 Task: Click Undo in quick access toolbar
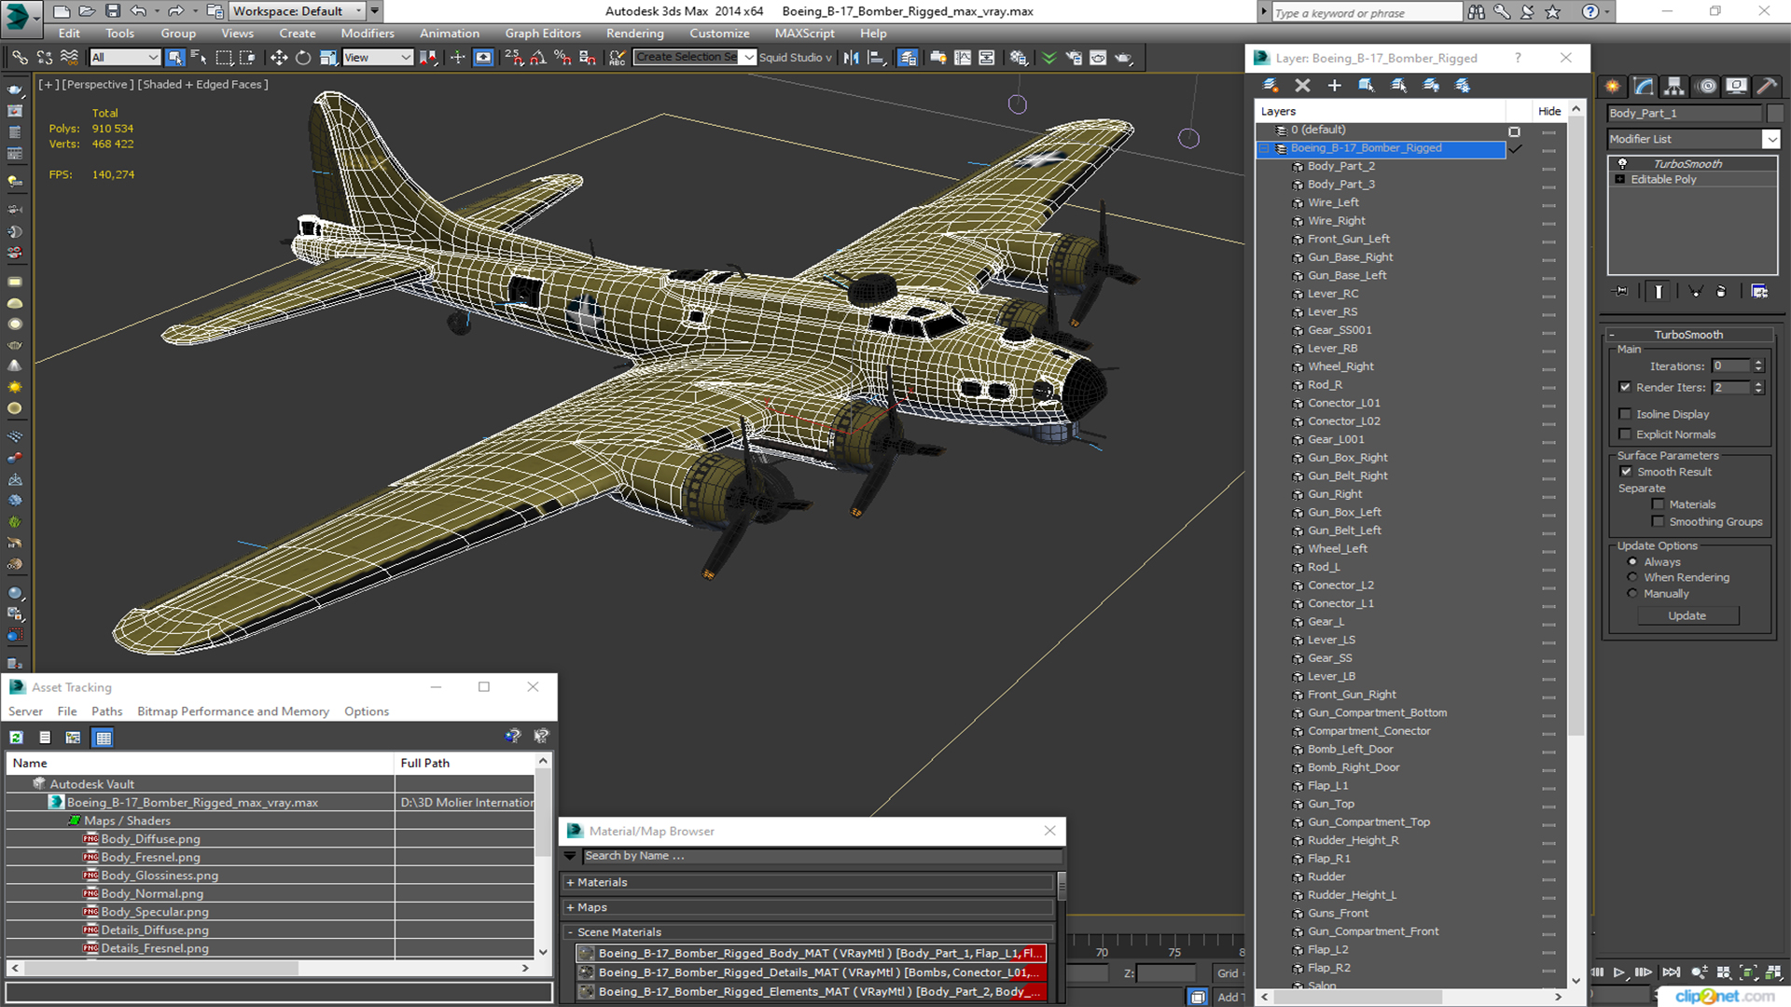[x=138, y=11]
